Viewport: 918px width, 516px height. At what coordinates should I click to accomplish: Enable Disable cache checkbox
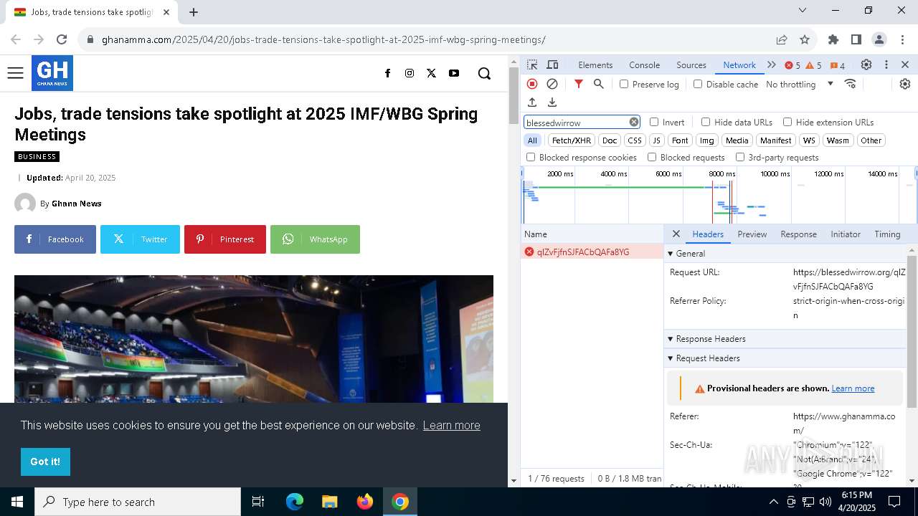tap(698, 84)
